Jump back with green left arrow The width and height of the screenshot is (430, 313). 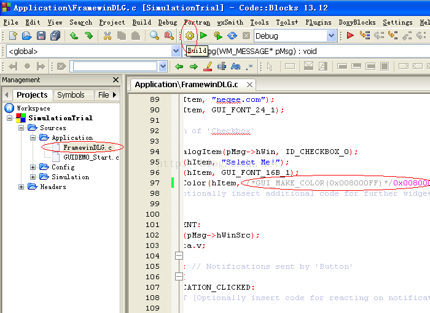click(179, 66)
